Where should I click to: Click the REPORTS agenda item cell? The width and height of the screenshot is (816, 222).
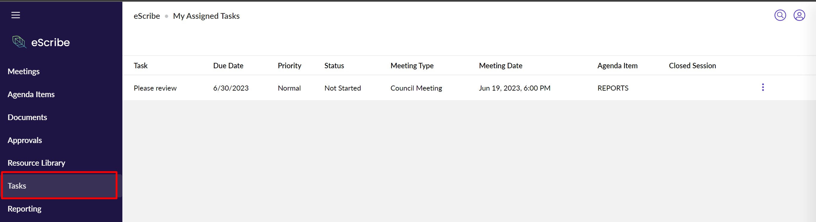[613, 88]
